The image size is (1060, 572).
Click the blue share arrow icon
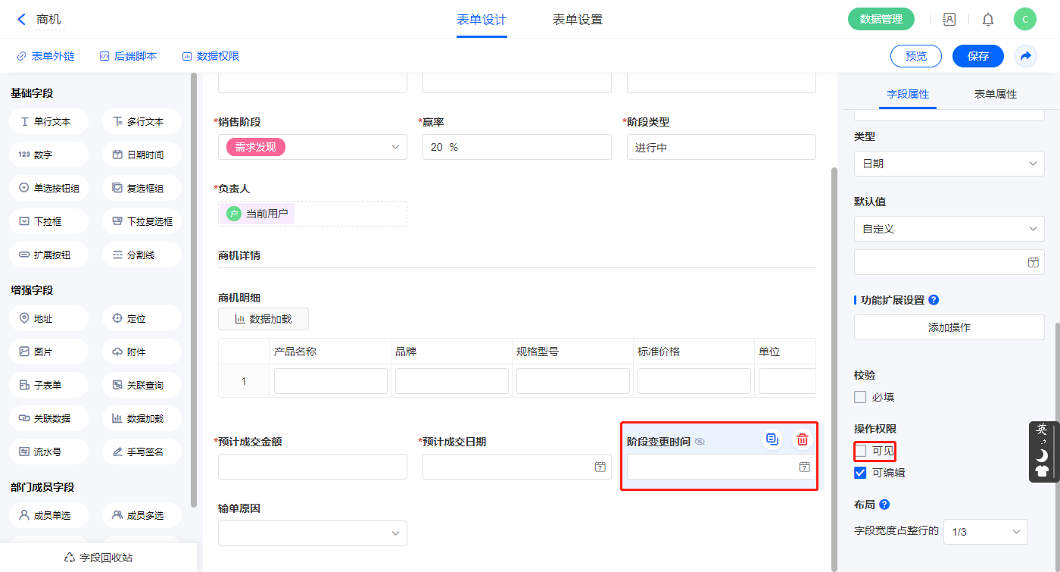point(1026,56)
